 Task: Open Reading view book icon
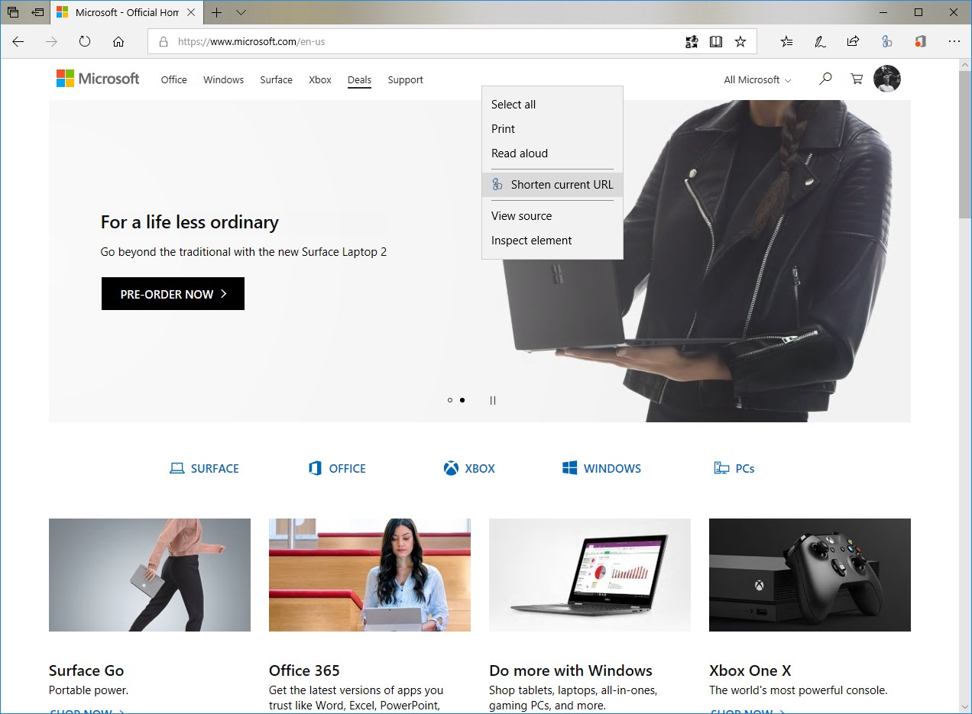tap(716, 42)
